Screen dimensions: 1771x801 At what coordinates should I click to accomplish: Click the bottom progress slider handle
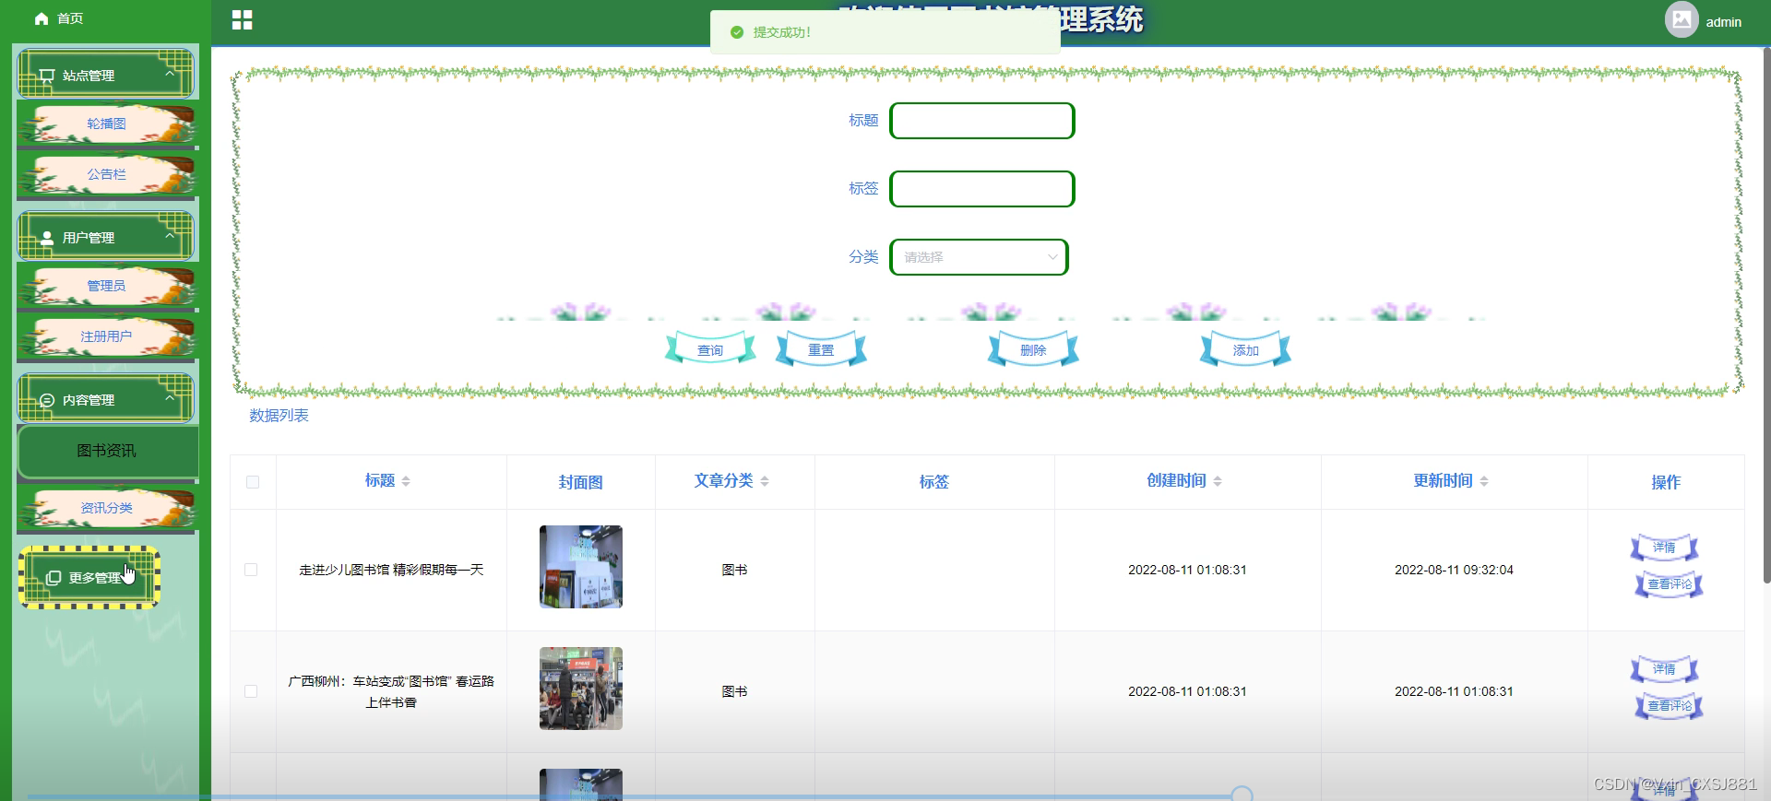(x=1242, y=795)
